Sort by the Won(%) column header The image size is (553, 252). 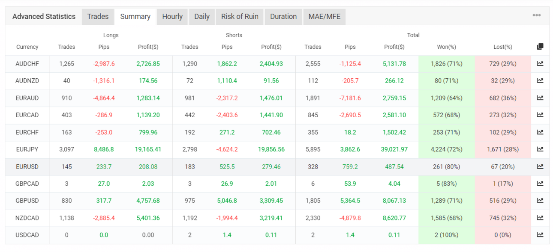(x=446, y=47)
